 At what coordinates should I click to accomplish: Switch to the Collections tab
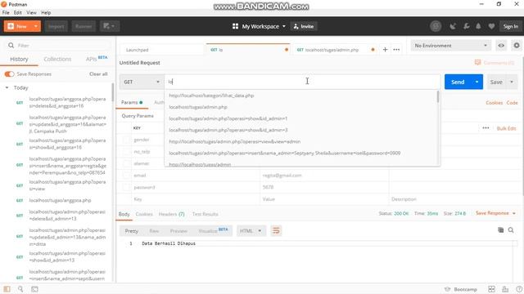57,59
